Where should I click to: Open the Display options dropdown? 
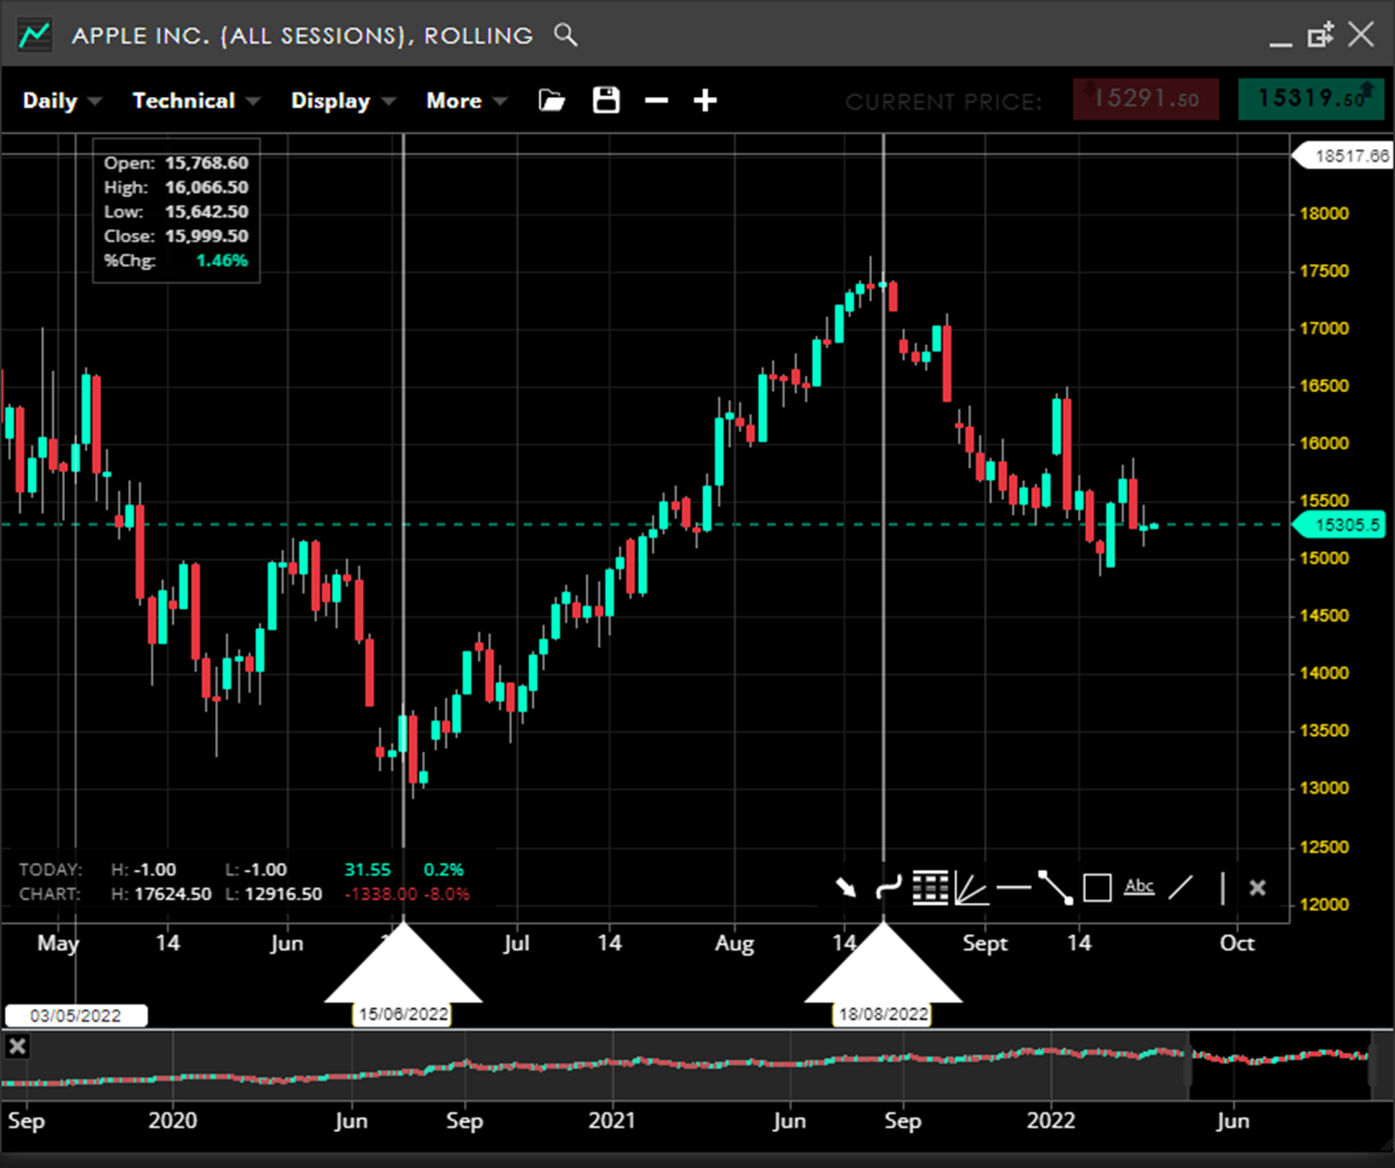[342, 101]
